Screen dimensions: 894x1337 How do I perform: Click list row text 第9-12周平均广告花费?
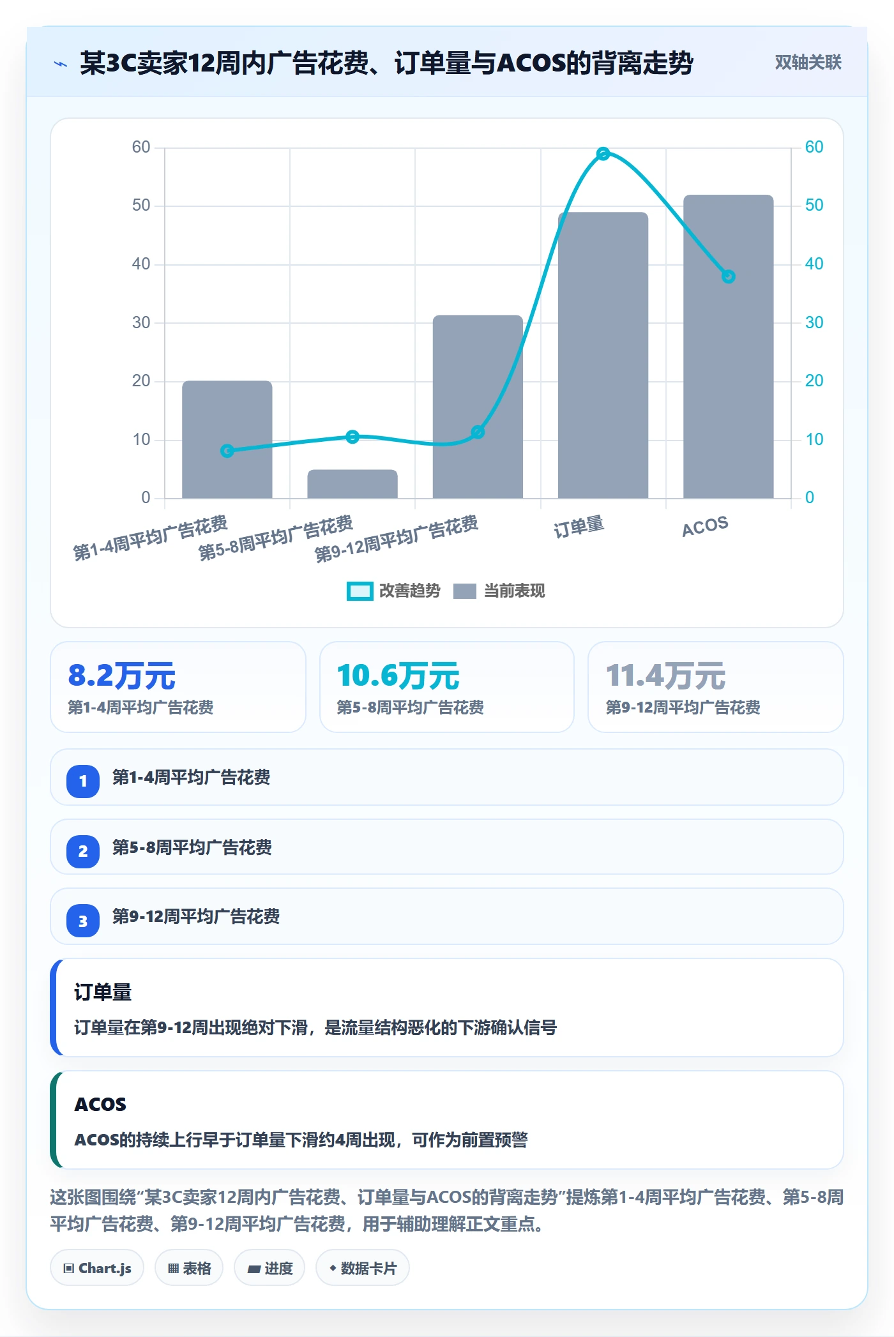196,917
